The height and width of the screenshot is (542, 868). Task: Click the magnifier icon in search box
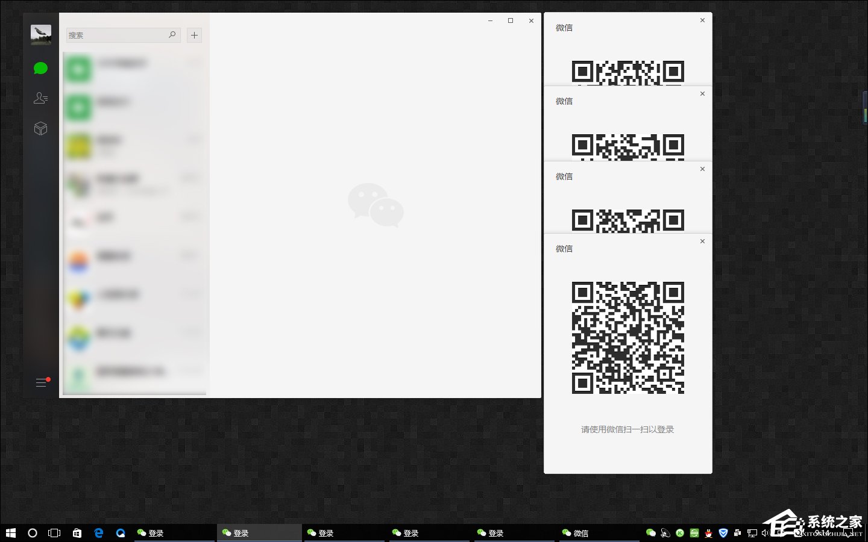click(x=172, y=35)
